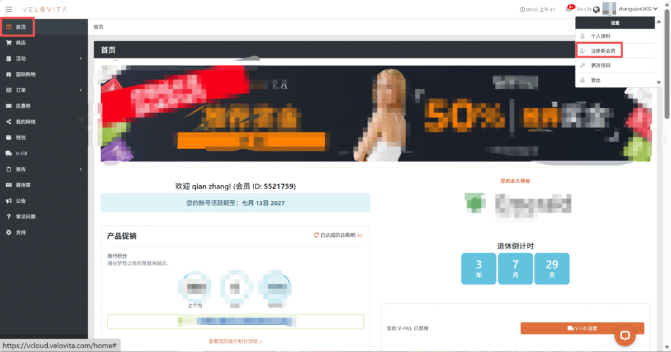
Task: Open the mail inbox with 9+ badge
Action: coord(569,9)
